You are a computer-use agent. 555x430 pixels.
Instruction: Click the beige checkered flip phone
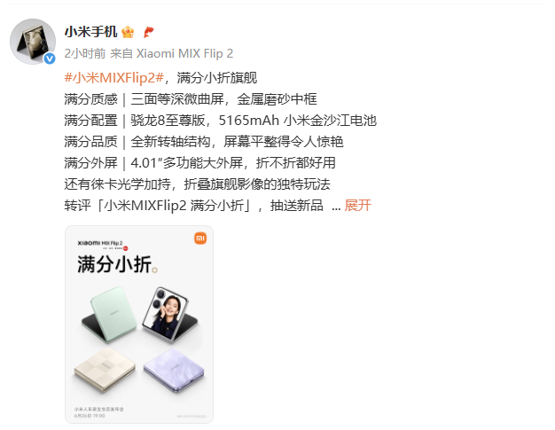tap(105, 370)
